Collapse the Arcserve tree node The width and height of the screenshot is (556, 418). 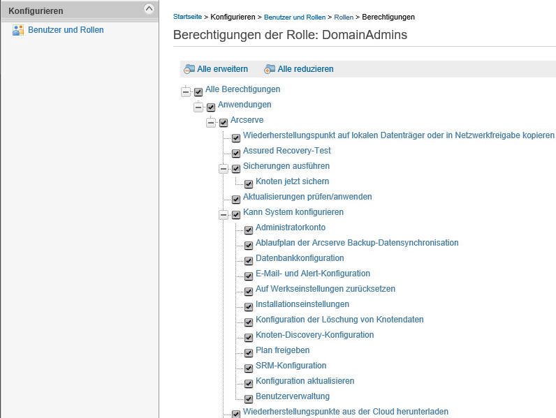[x=211, y=123]
